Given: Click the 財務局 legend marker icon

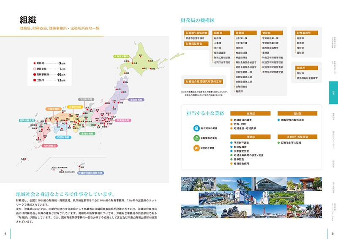Looking at the screenshot, I should pos(34,63).
